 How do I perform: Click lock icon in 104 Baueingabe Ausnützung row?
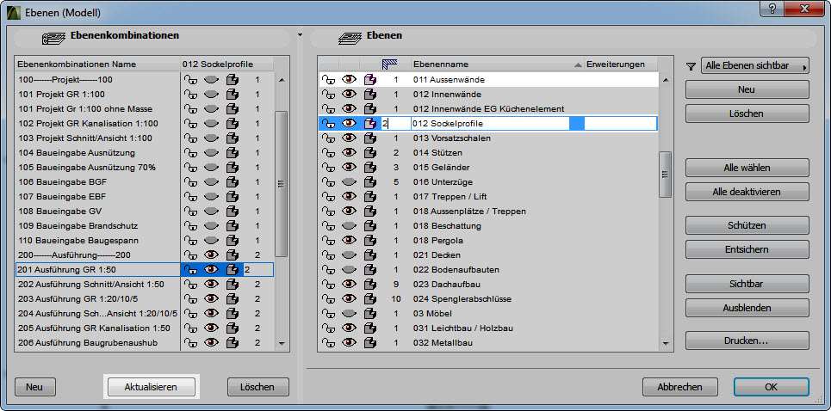click(x=191, y=153)
